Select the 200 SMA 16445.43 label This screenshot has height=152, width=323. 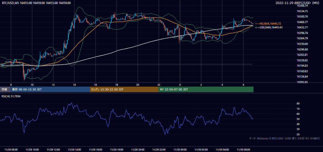point(269,27)
